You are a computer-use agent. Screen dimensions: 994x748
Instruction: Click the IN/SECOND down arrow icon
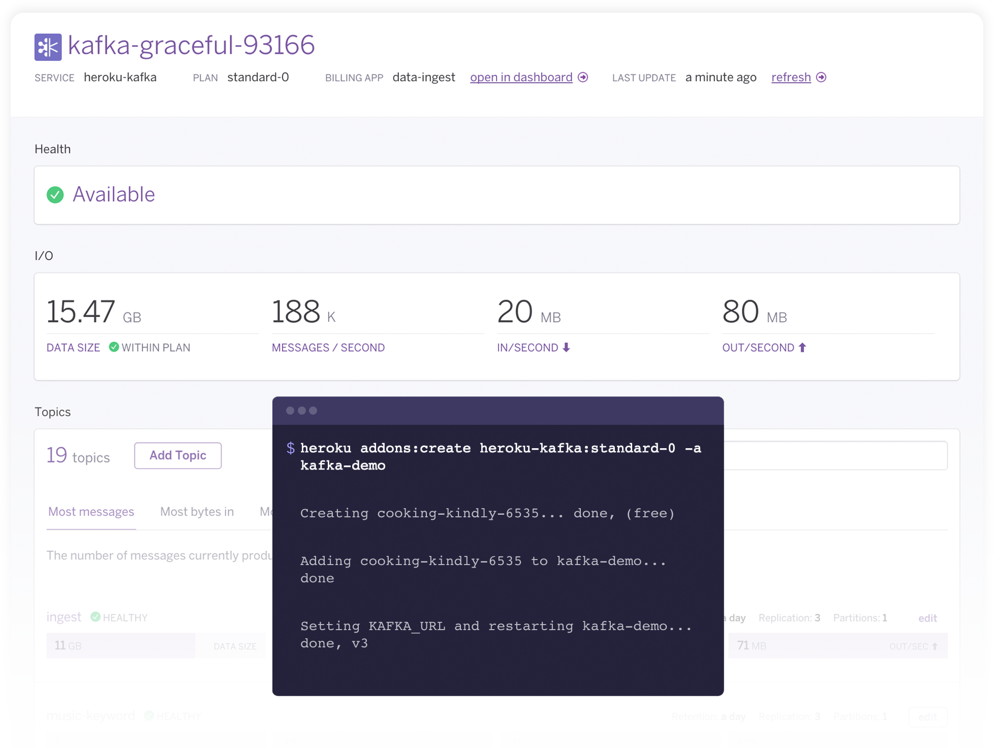pos(566,347)
